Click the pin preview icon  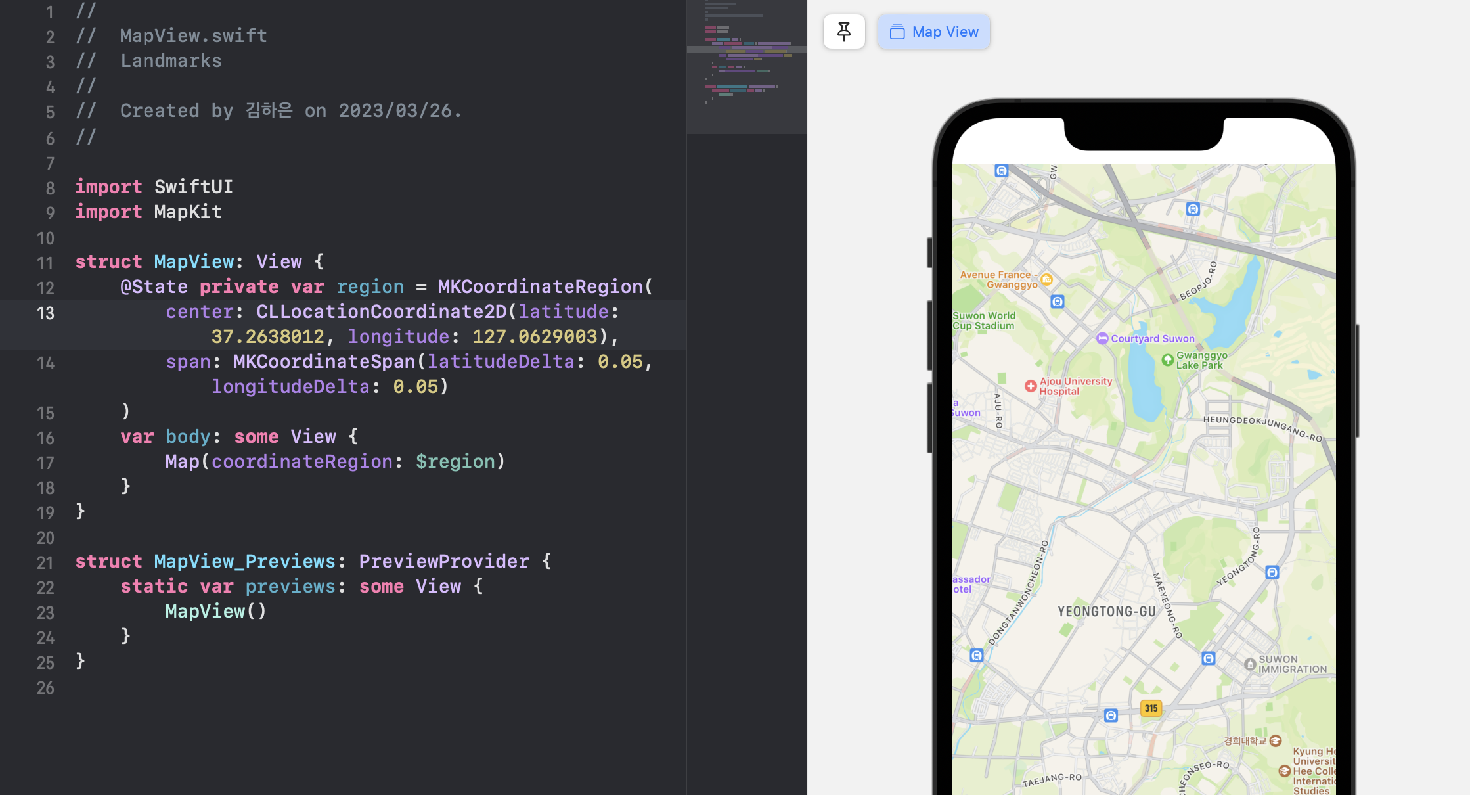[844, 32]
